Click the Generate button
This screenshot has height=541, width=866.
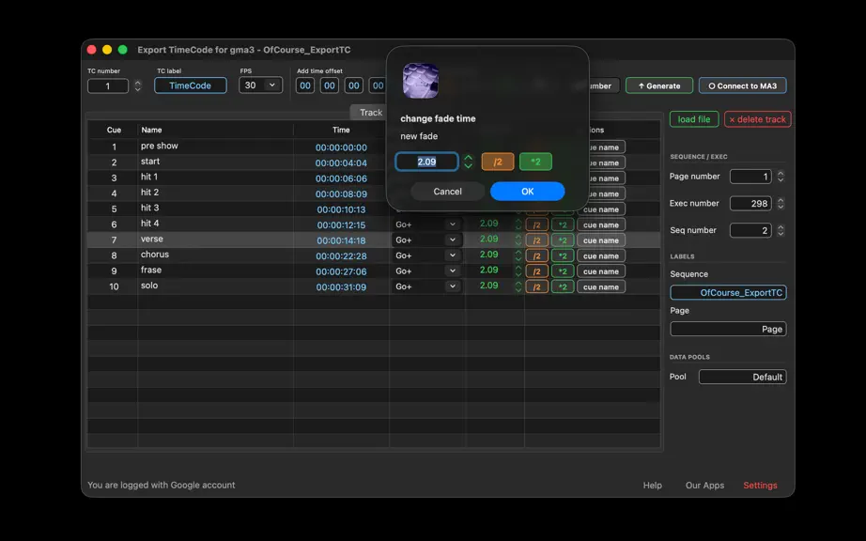(658, 85)
